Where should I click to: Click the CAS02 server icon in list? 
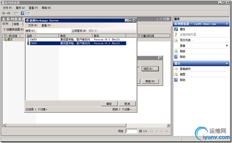(x=28, y=43)
